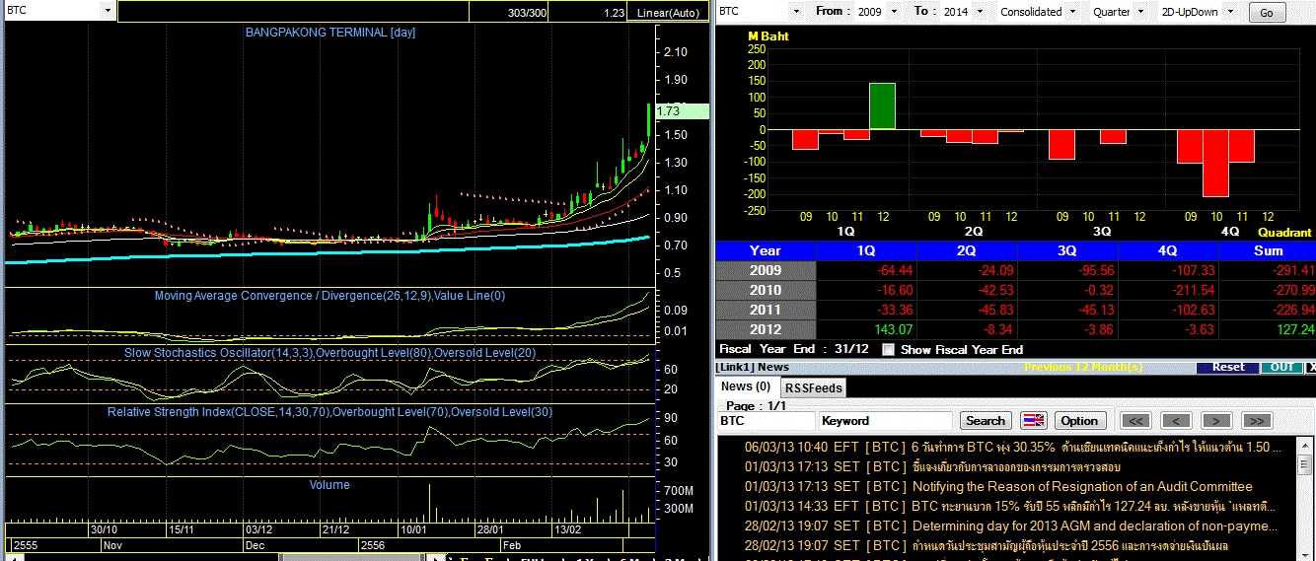Screen dimensions: 1316x561
Task: Click the Reset button in the news header
Action: tap(1227, 367)
